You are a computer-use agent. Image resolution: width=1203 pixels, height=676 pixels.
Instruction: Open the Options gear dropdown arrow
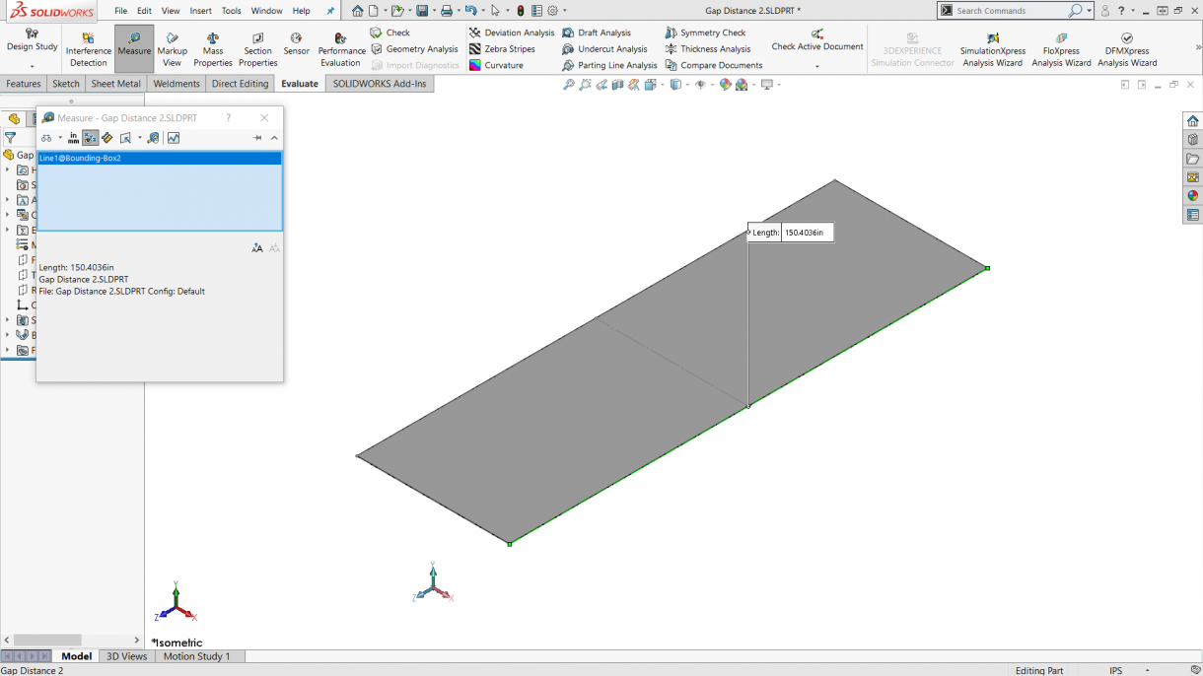coord(564,11)
